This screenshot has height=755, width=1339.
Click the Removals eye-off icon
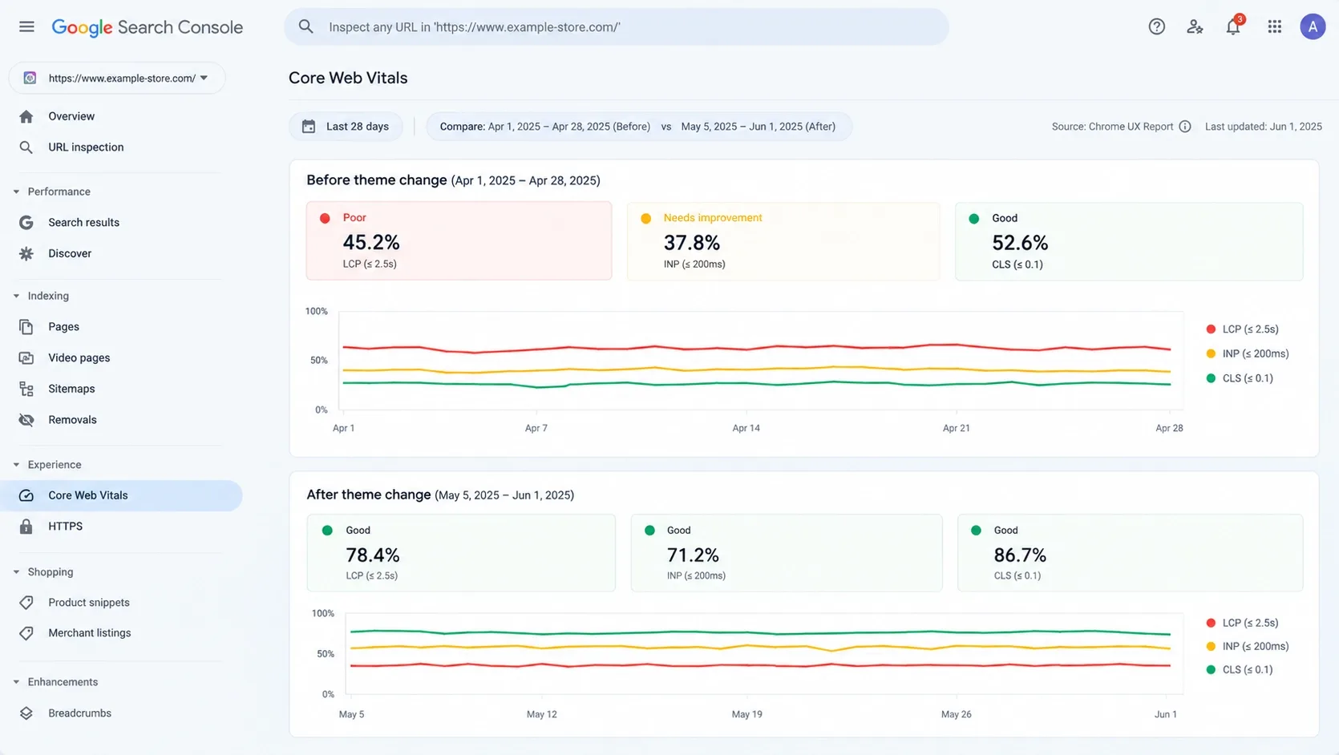pyautogui.click(x=26, y=420)
